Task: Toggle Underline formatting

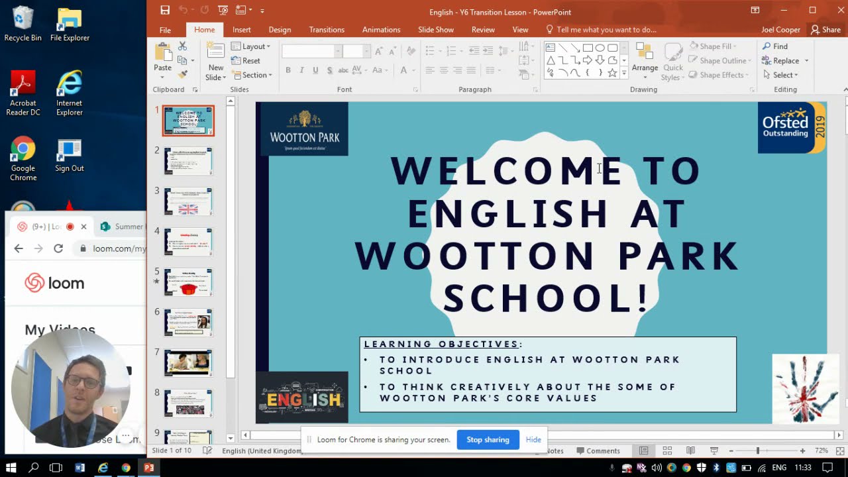Action: click(x=315, y=70)
